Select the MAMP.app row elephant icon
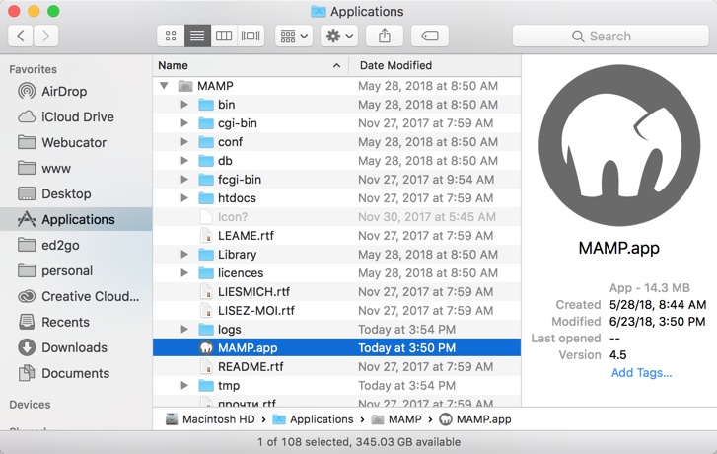Image resolution: width=717 pixels, height=454 pixels. 206,347
